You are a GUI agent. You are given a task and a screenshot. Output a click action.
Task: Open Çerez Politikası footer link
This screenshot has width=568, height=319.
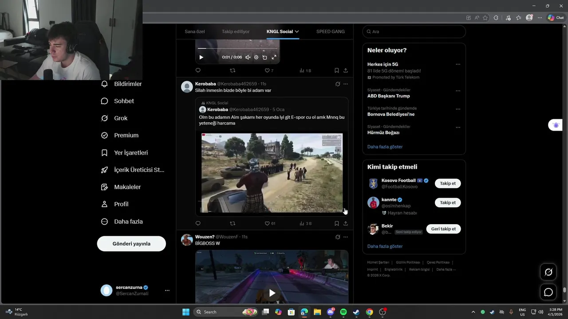(x=438, y=262)
